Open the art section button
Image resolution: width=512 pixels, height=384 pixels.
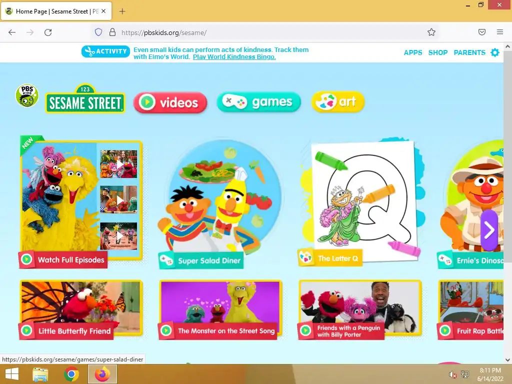[x=338, y=101]
